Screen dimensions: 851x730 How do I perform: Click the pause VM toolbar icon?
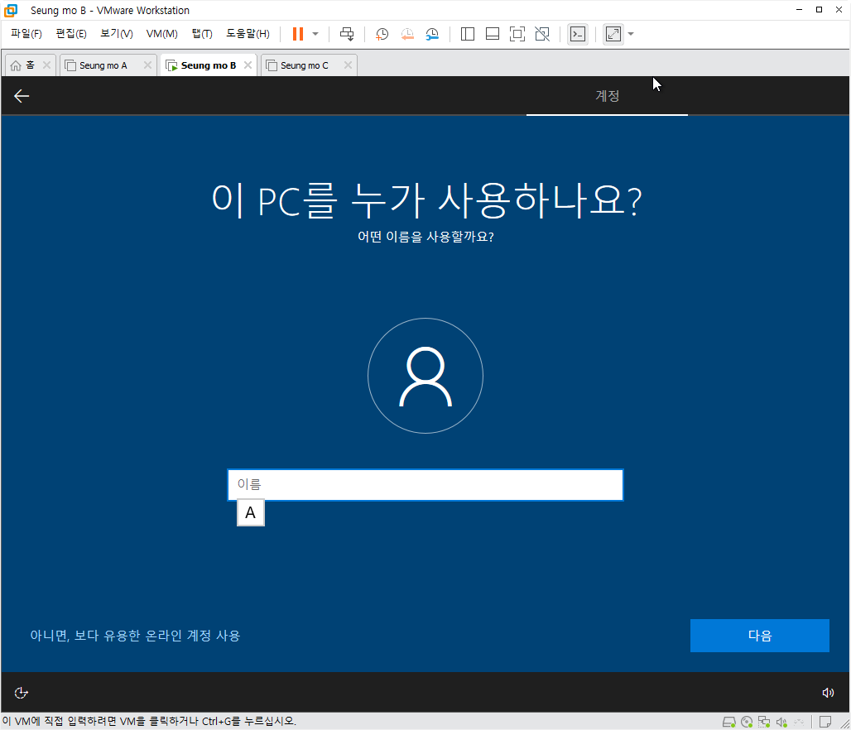[x=297, y=34]
